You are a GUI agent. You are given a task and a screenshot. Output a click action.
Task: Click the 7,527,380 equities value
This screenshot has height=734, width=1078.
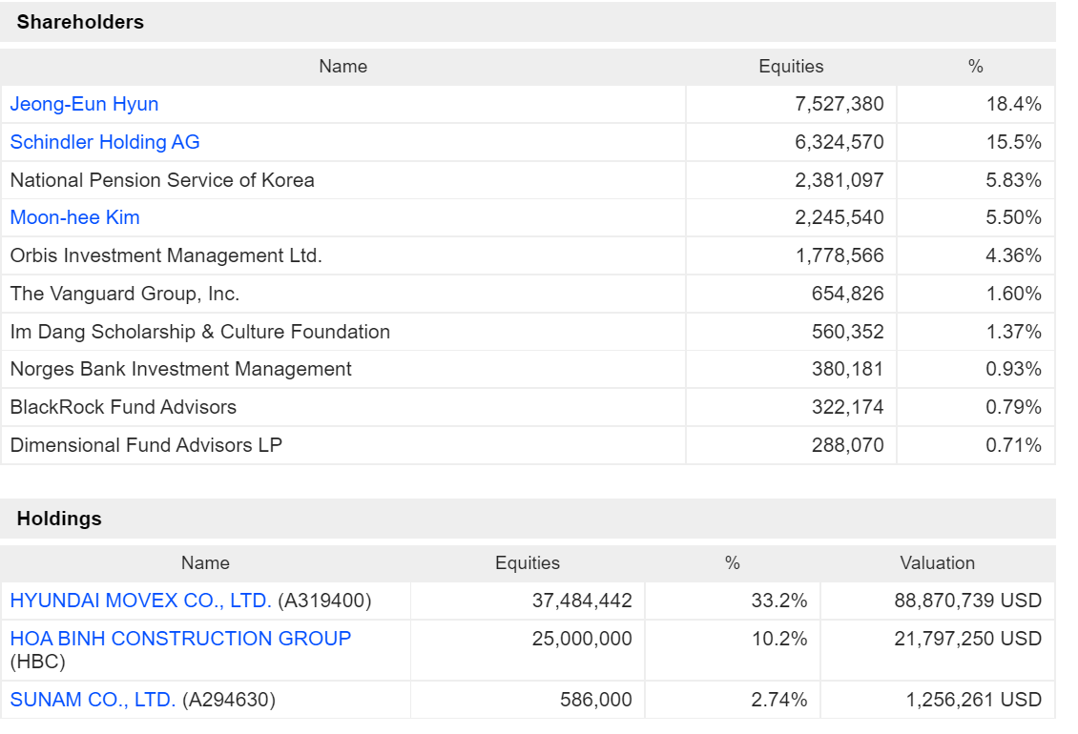pos(840,104)
